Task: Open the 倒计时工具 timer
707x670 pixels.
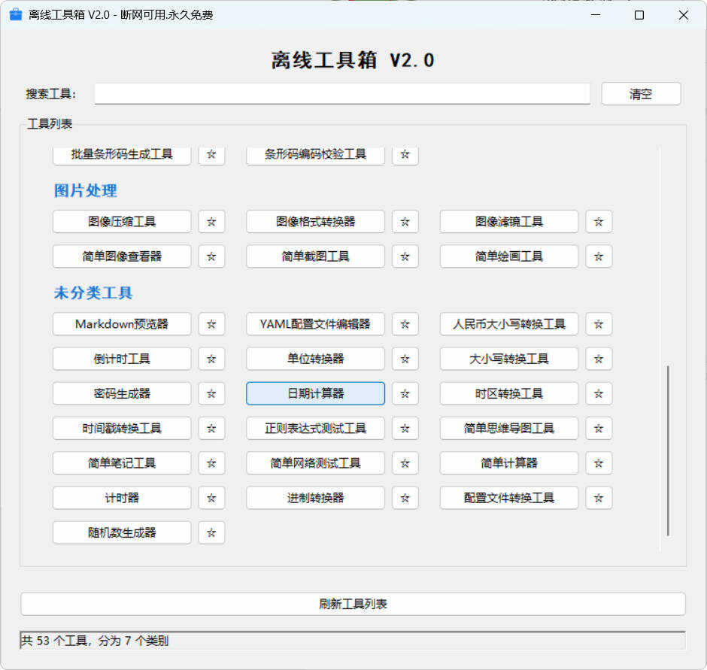Action: pos(121,359)
